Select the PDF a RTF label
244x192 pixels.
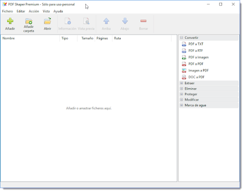(196, 51)
